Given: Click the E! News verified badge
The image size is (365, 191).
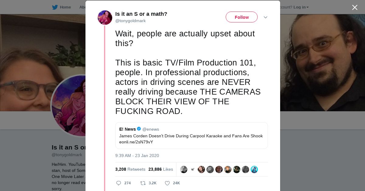Looking at the screenshot, I should point(139,129).
